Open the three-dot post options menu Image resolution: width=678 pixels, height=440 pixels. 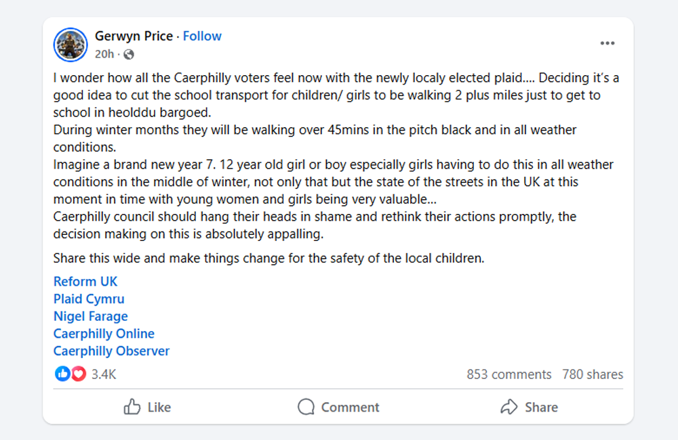tap(607, 43)
